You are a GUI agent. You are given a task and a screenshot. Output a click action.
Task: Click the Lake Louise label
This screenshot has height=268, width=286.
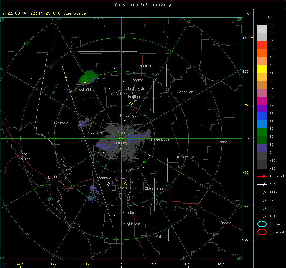(x=24, y=156)
